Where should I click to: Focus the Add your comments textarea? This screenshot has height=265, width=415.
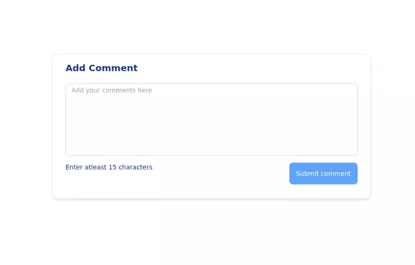(x=211, y=119)
